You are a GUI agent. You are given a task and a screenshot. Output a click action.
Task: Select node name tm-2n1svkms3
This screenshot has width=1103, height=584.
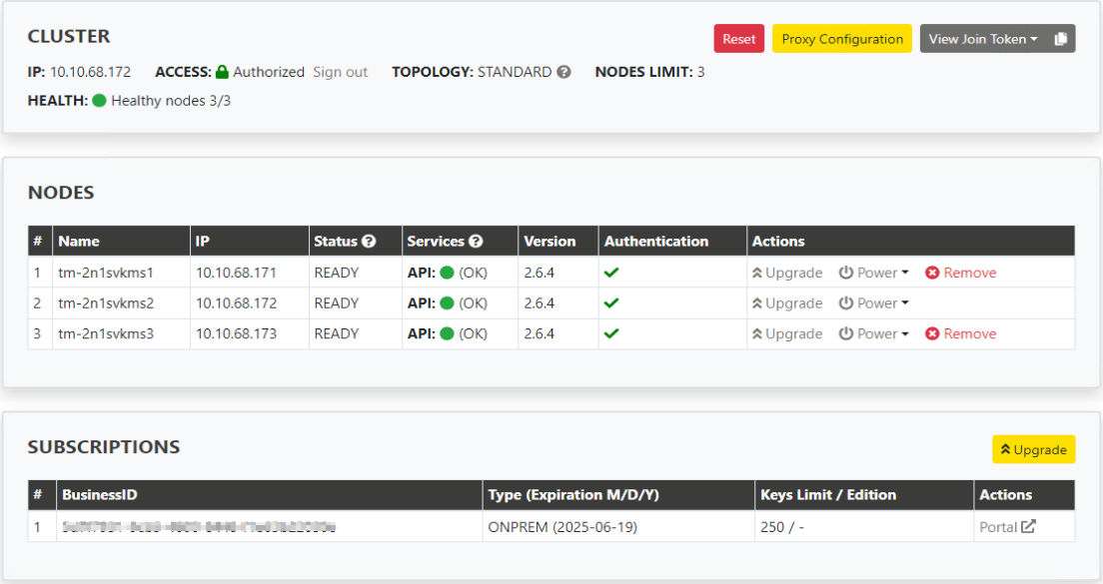106,333
